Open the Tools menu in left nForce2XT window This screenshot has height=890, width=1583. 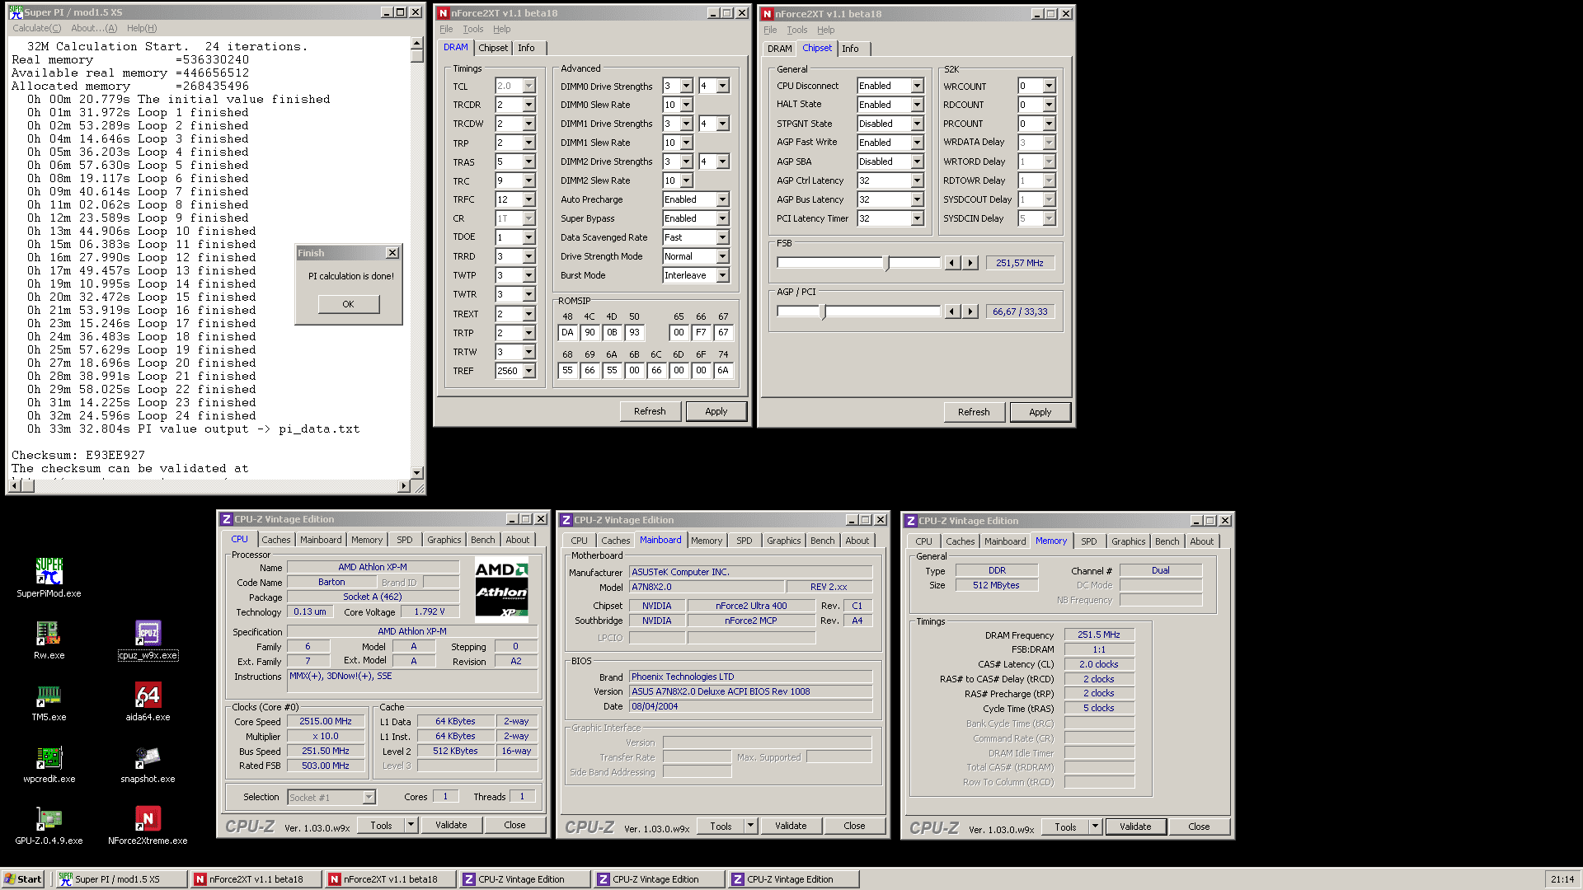click(472, 29)
